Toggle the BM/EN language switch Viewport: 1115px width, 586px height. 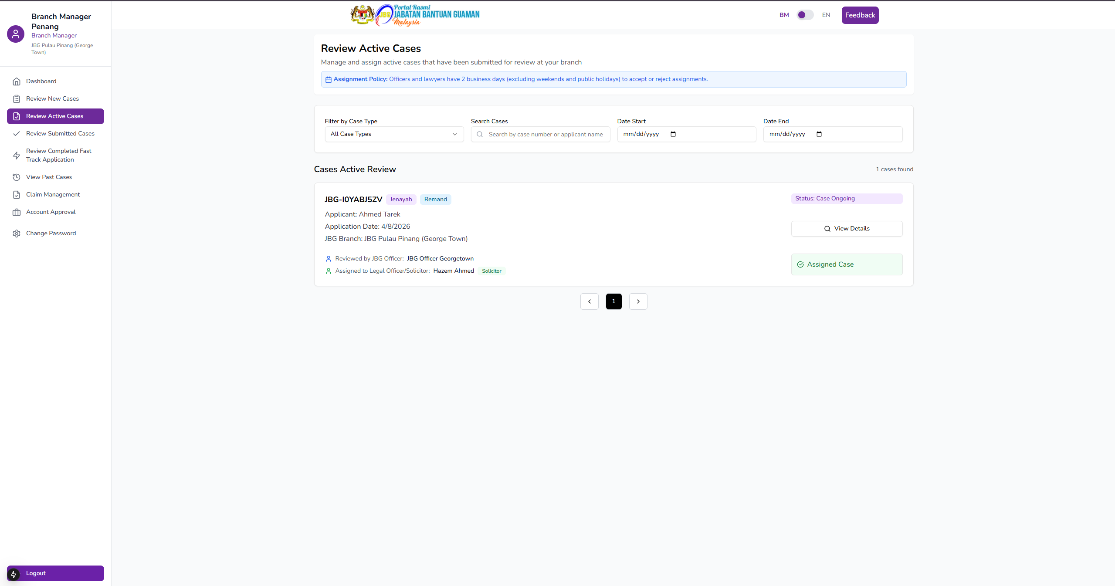click(804, 15)
